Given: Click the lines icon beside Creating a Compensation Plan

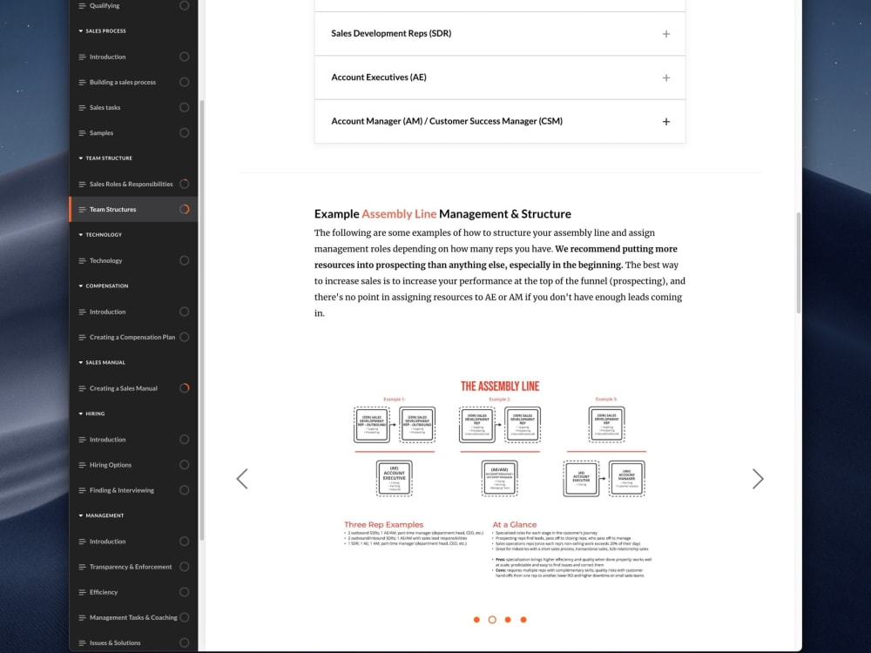Looking at the screenshot, I should (82, 338).
